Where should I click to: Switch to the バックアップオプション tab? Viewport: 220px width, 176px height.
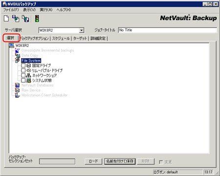point(35,39)
